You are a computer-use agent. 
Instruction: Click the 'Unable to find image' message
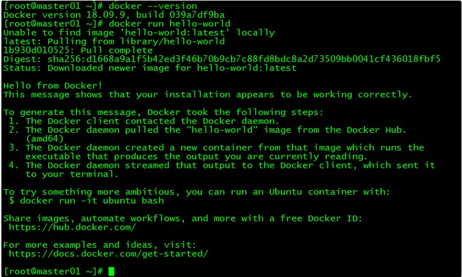tap(139, 32)
